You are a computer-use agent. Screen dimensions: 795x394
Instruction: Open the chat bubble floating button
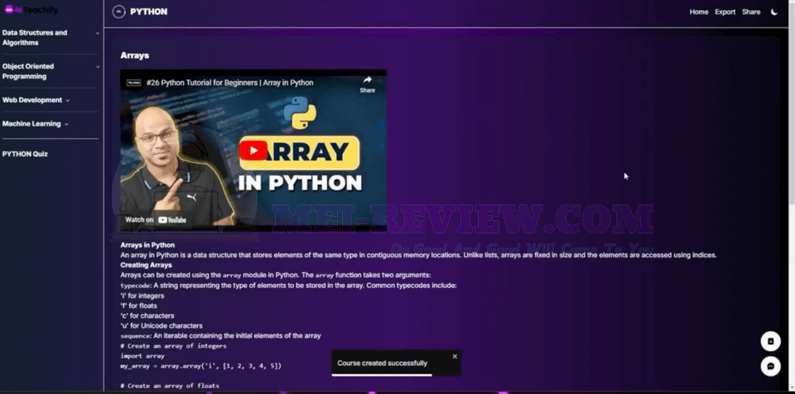770,366
